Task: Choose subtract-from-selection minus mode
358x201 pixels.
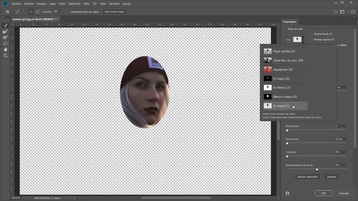Action: (x=37, y=12)
